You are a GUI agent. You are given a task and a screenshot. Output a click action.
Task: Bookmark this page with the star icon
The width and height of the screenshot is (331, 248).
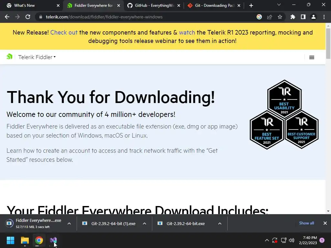point(280,17)
